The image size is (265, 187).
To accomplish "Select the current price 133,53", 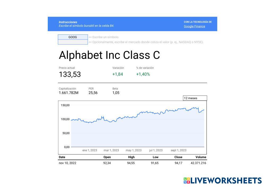I will [x=70, y=74].
